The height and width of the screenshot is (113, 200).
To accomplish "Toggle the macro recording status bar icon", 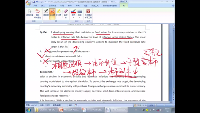I will point(76,105).
